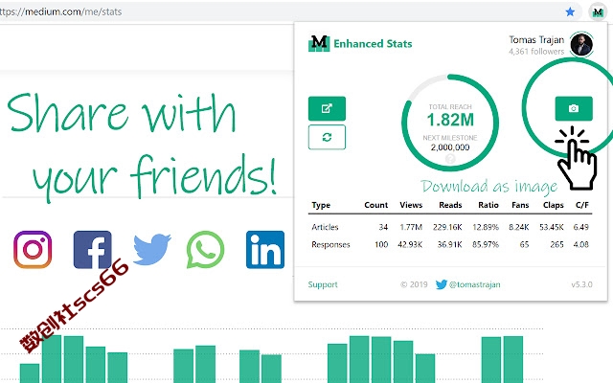Click the Instagram icon

[x=33, y=249]
